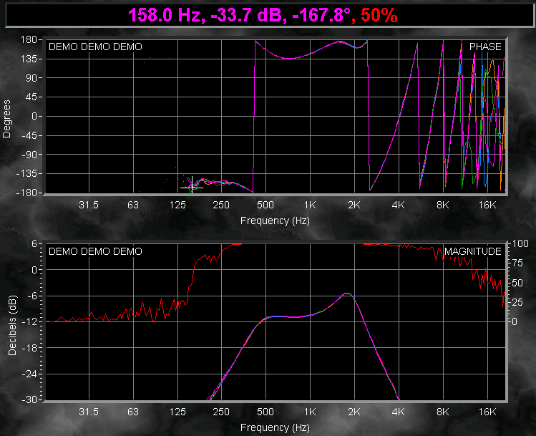Viewport: 536px width, 436px height.
Task: Click '16K' frequency tick under phase plot
Action: tap(487, 205)
